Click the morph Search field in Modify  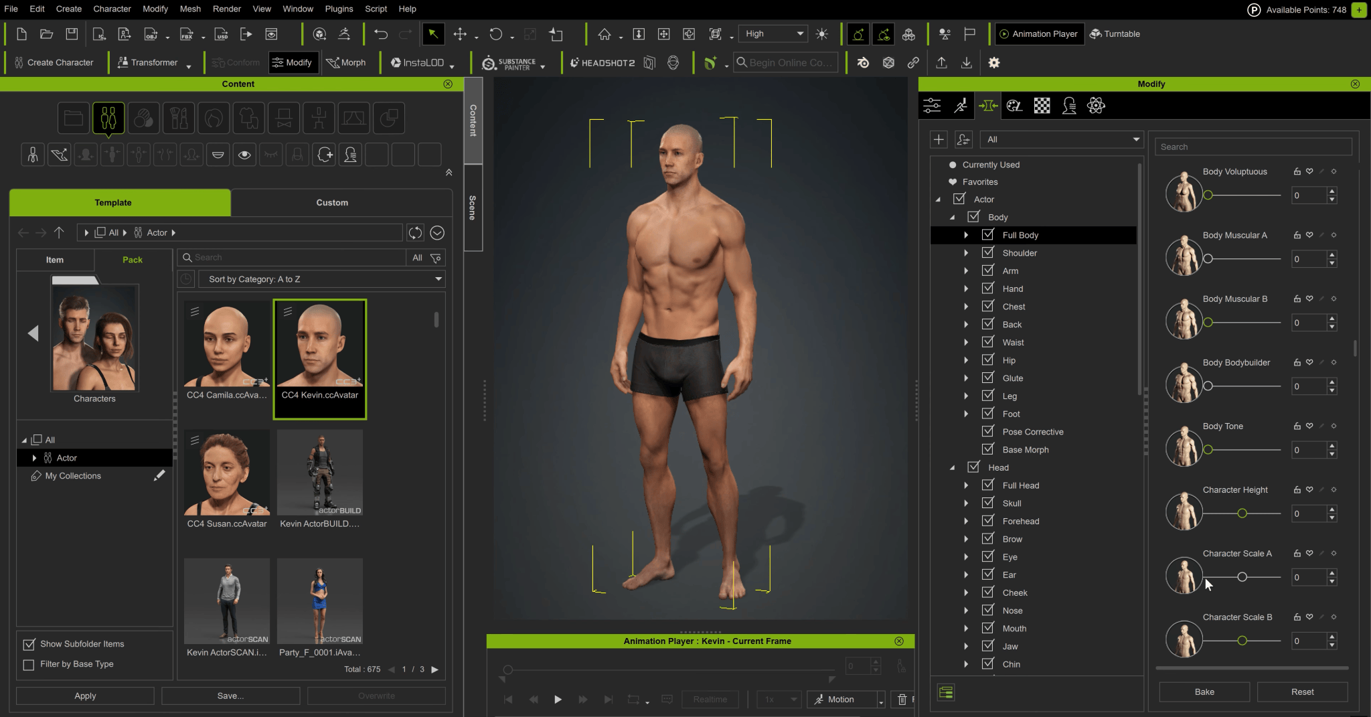pos(1253,147)
